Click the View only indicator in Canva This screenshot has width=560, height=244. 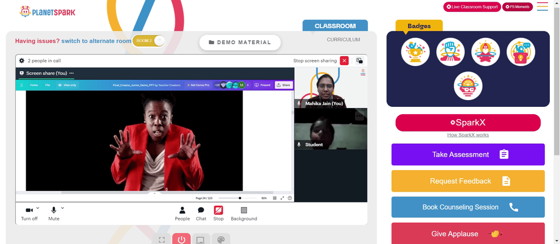click(x=67, y=85)
